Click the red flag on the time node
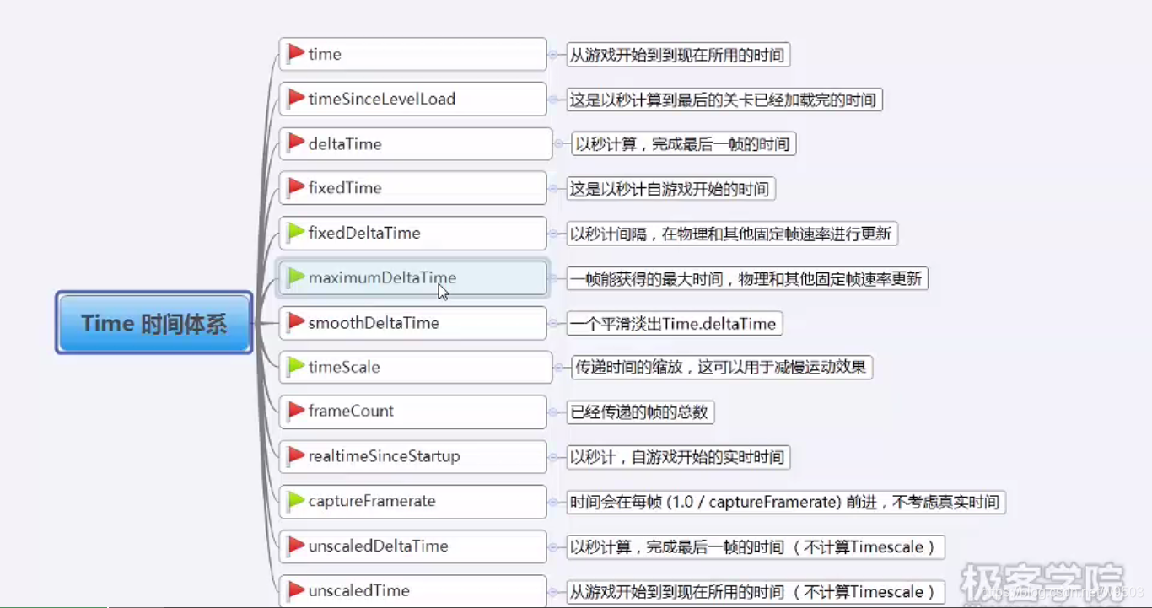The height and width of the screenshot is (608, 1152). 296,54
